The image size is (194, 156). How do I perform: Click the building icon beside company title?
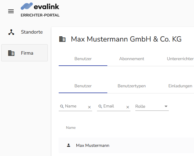click(62, 39)
